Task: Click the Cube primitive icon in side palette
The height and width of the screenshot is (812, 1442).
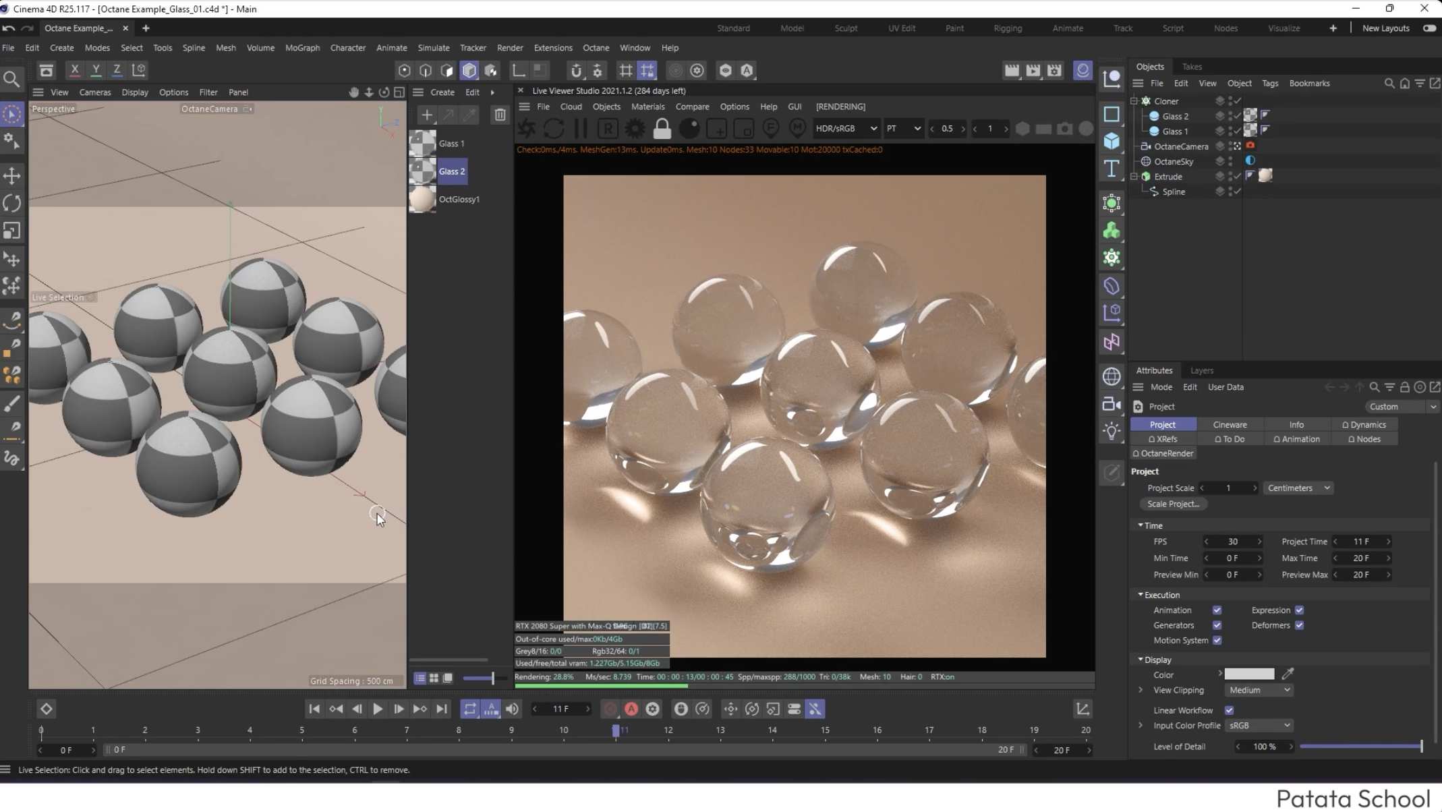Action: [1112, 141]
